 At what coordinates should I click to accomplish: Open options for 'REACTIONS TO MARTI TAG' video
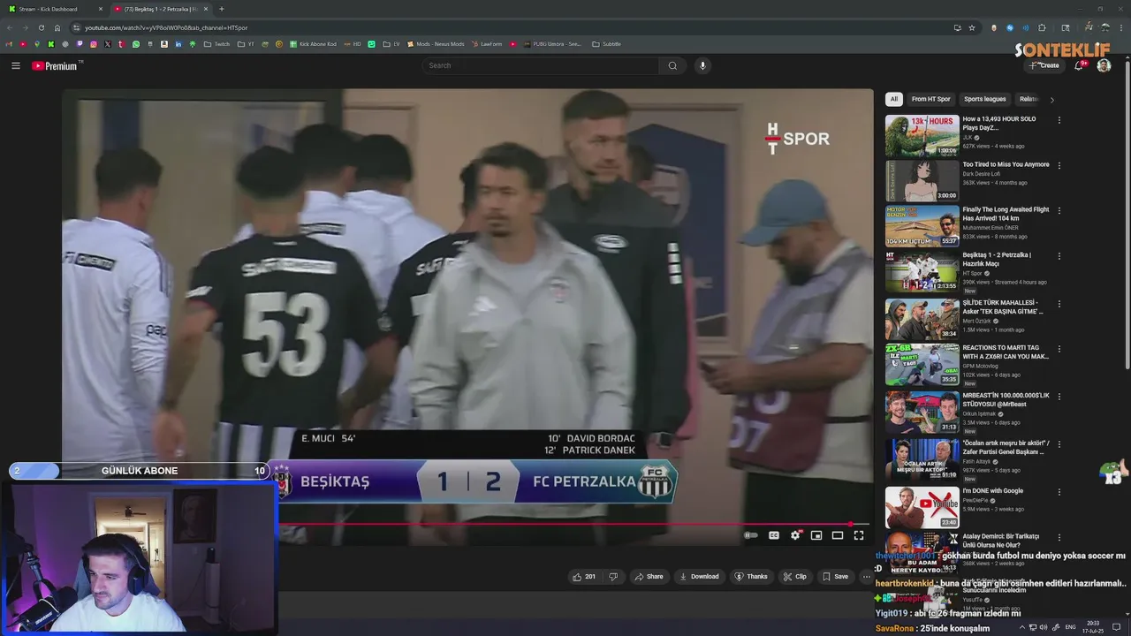tap(1059, 348)
